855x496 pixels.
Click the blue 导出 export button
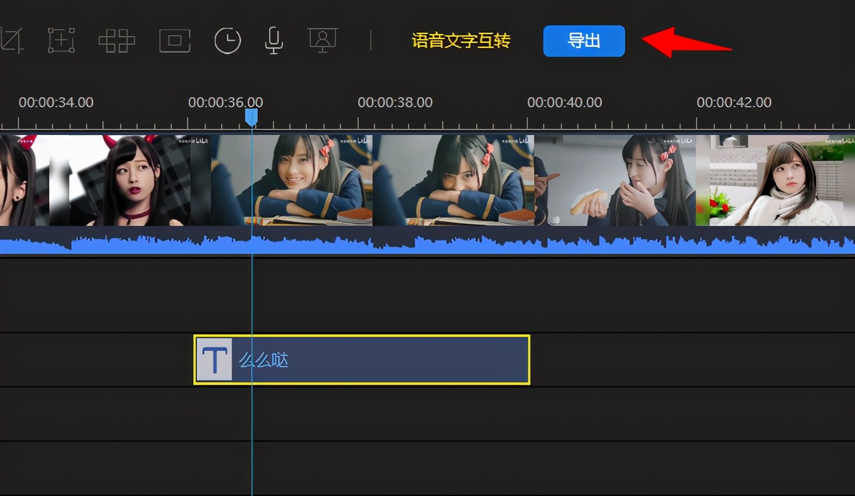584,41
